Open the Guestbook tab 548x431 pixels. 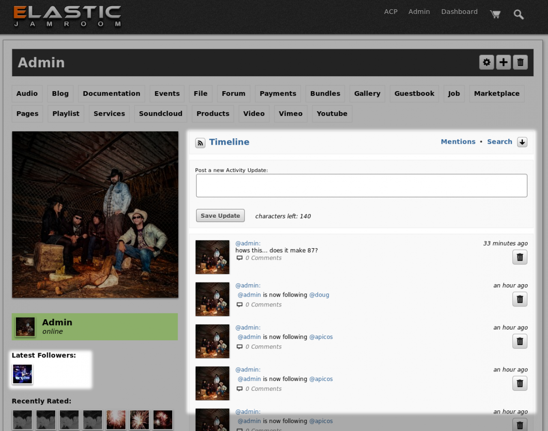(414, 94)
